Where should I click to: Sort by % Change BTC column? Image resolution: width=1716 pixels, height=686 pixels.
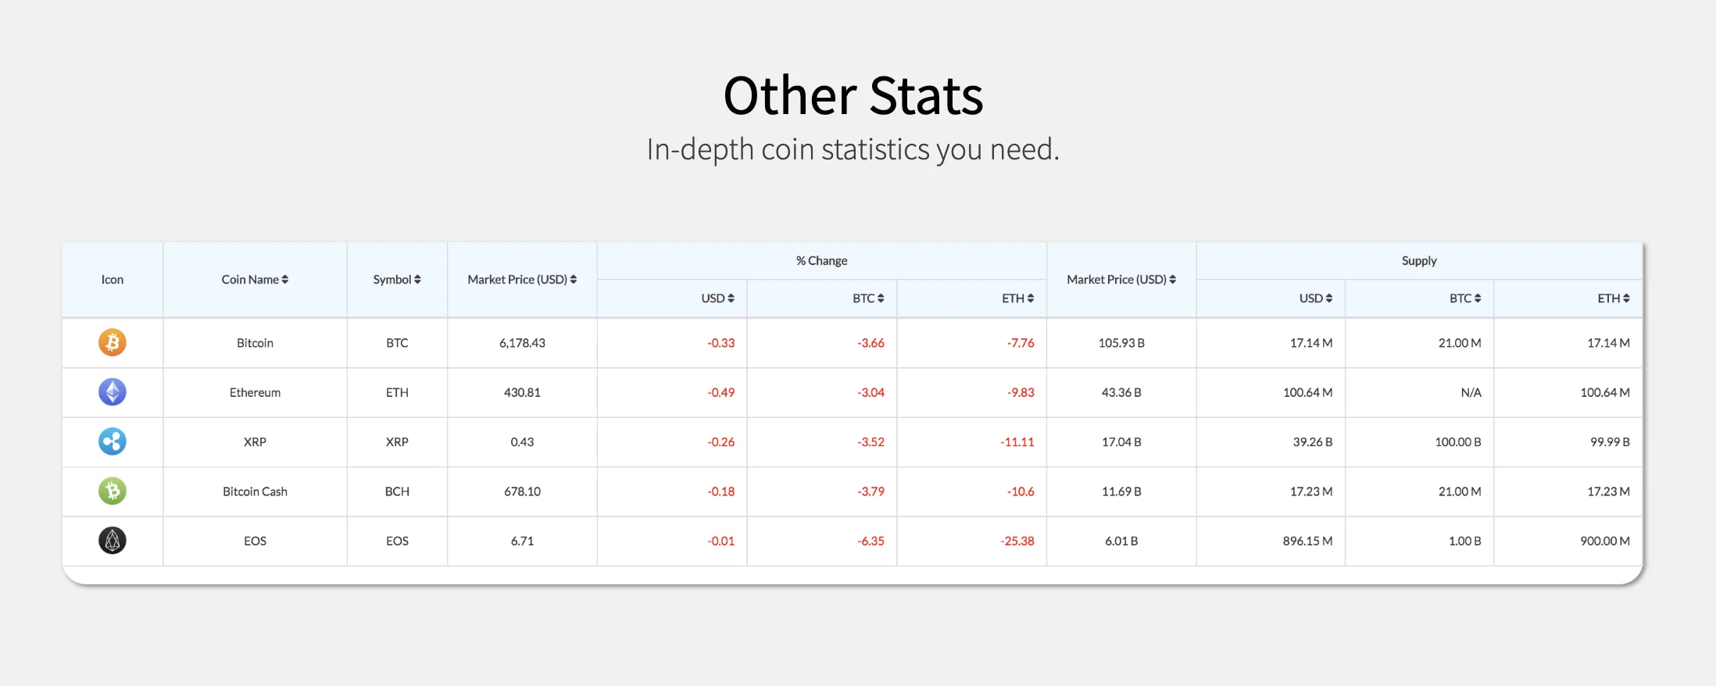(881, 298)
